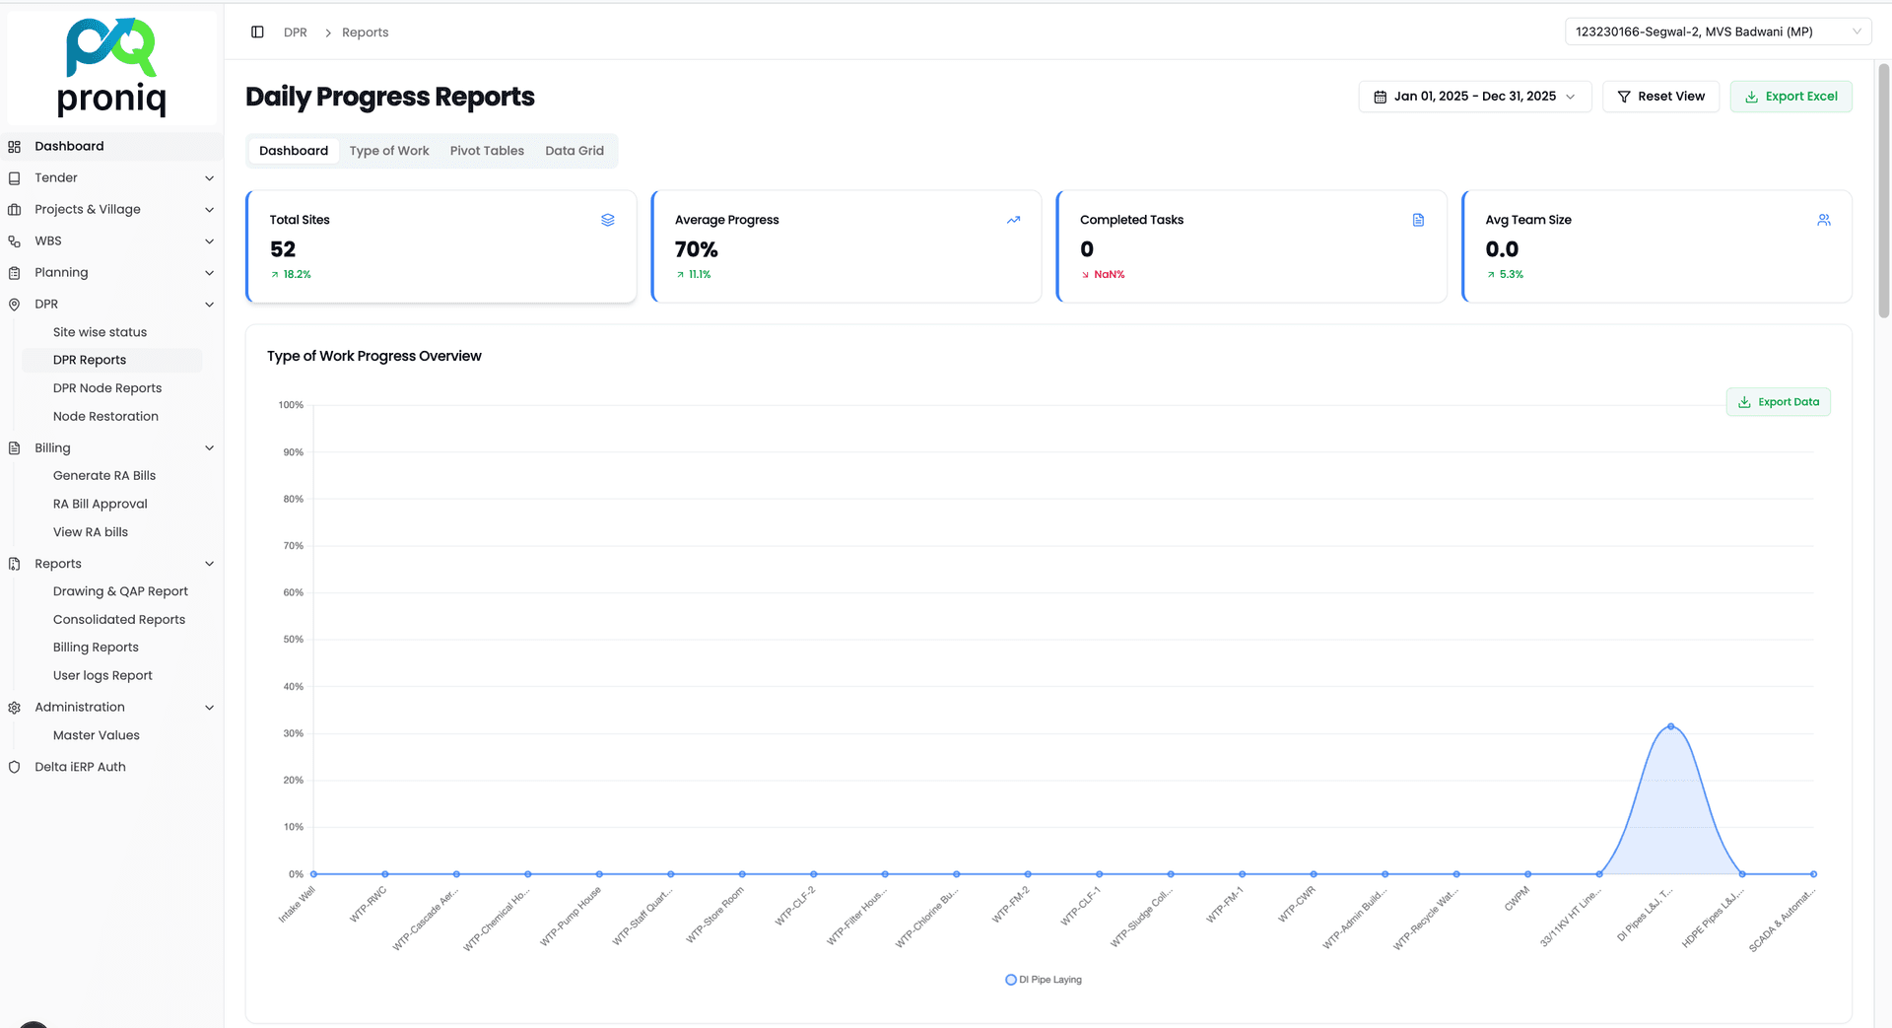
Task: Open DPR Node Reports in sidebar
Action: coord(107,388)
